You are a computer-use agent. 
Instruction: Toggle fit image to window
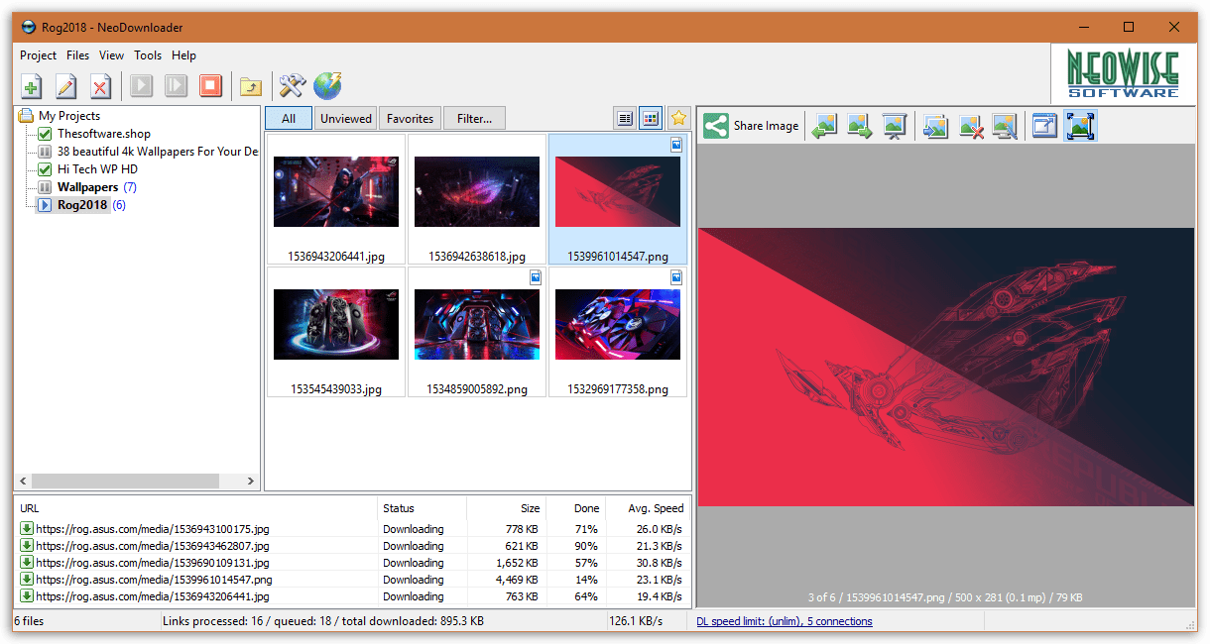tap(1080, 125)
